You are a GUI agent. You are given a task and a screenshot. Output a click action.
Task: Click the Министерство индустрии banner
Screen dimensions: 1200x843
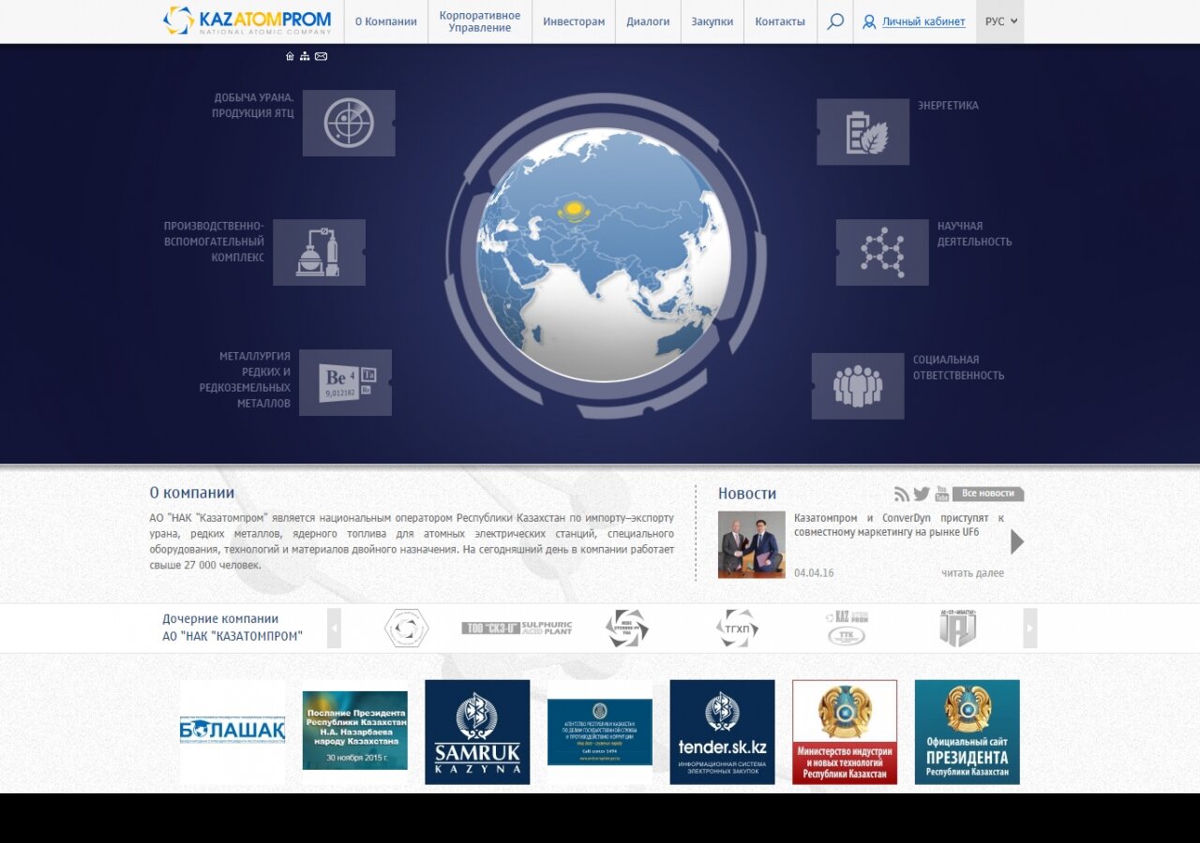coord(845,732)
